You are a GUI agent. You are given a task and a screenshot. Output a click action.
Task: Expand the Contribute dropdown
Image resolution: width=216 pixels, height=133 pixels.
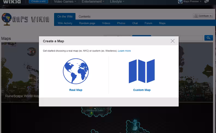[203, 16]
